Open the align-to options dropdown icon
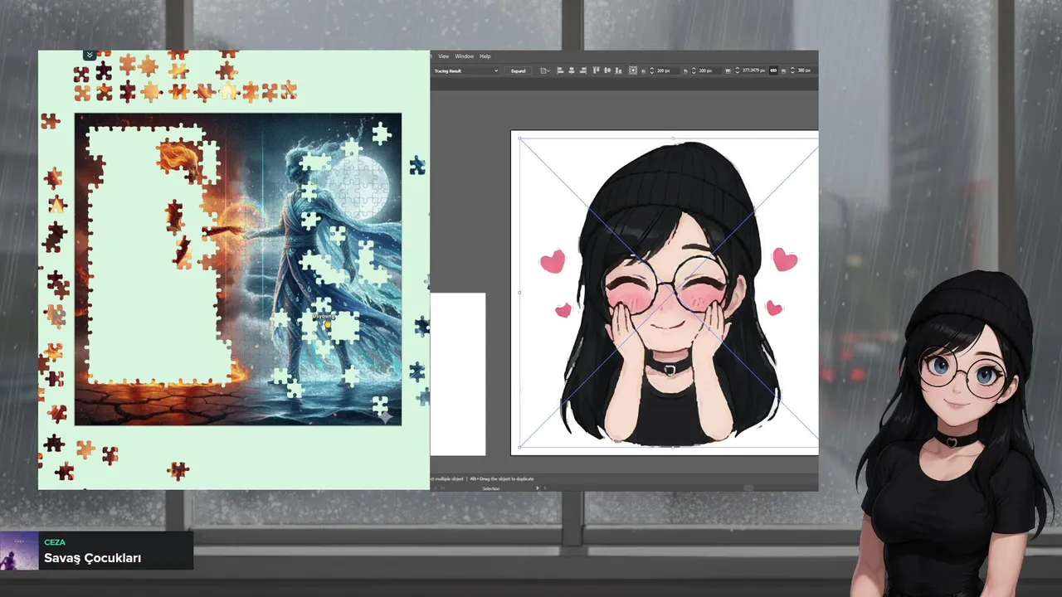This screenshot has height=597, width=1062. (x=545, y=70)
